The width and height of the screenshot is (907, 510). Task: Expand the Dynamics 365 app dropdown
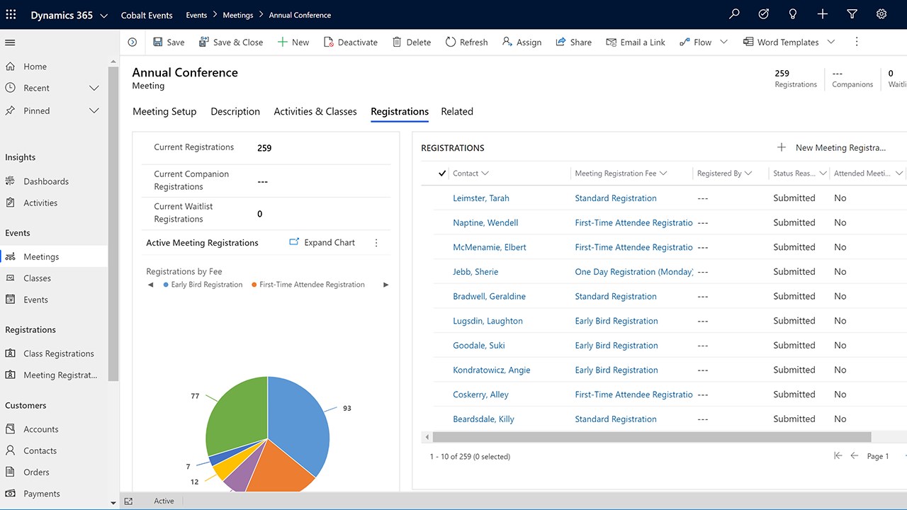click(104, 15)
